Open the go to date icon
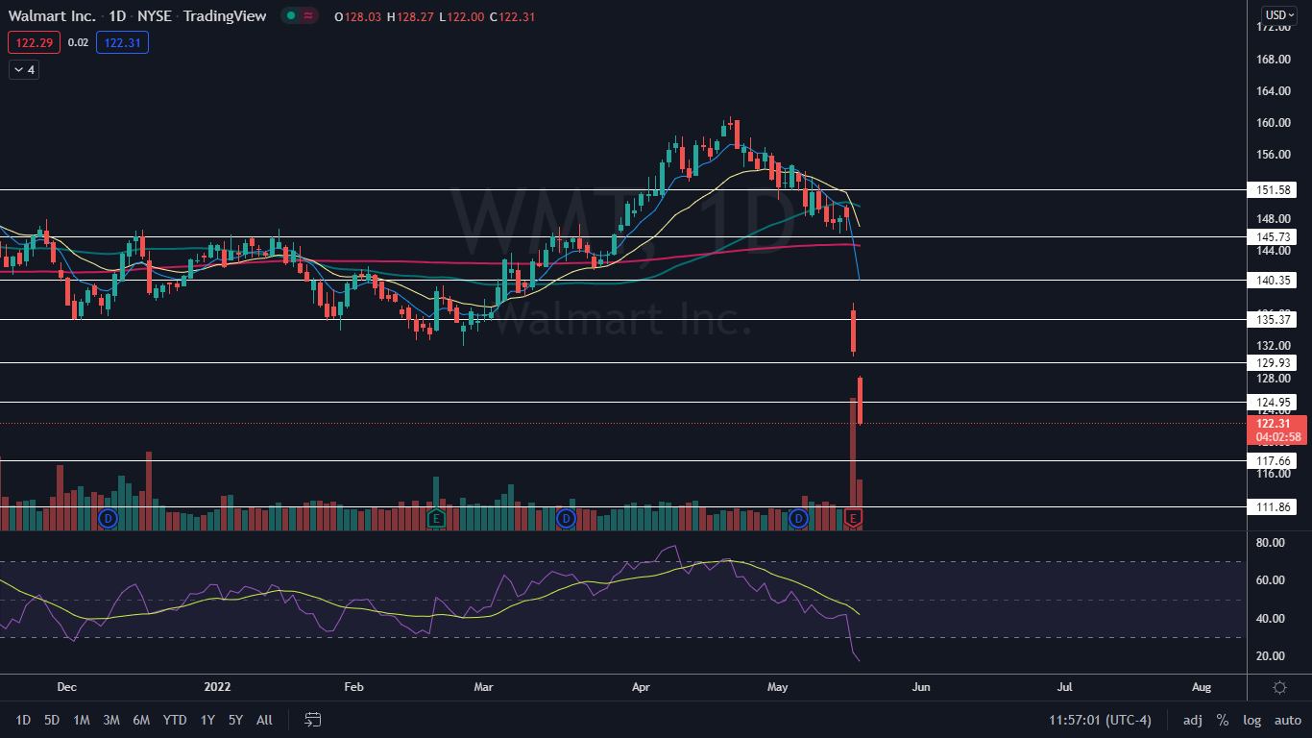Image resolution: width=1312 pixels, height=738 pixels. pos(312,720)
